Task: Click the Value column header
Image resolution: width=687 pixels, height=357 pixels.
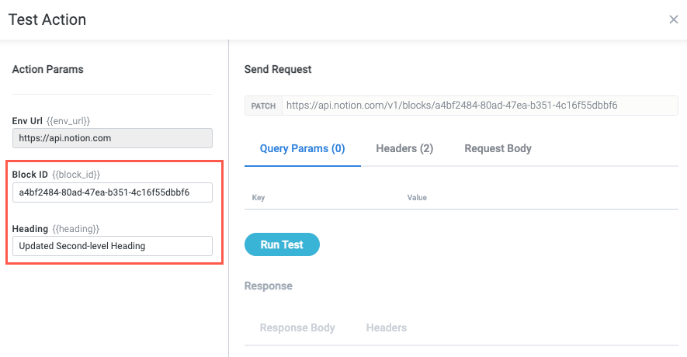Action: (x=417, y=198)
